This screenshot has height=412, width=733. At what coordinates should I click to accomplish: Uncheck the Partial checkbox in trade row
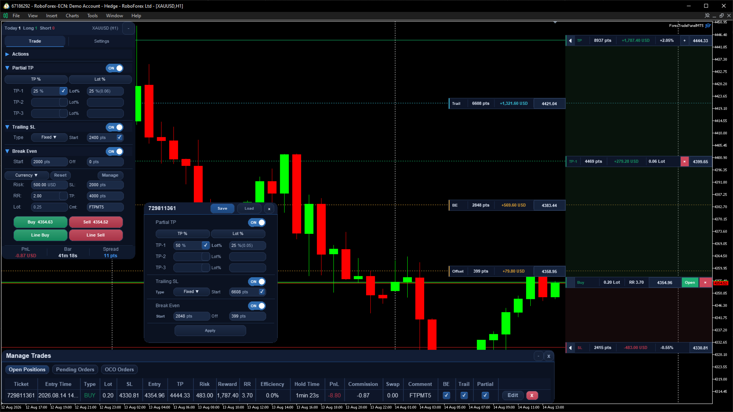[x=485, y=395]
